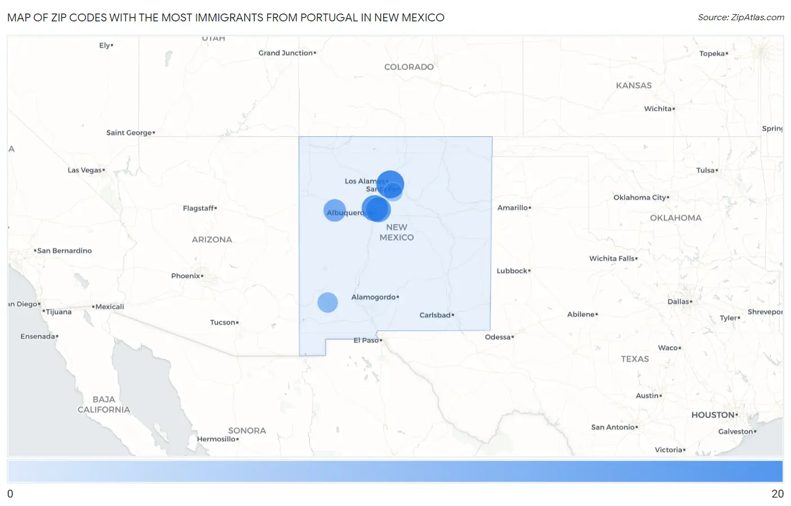Click the Waco city label
This screenshot has height=506, width=791.
668,348
